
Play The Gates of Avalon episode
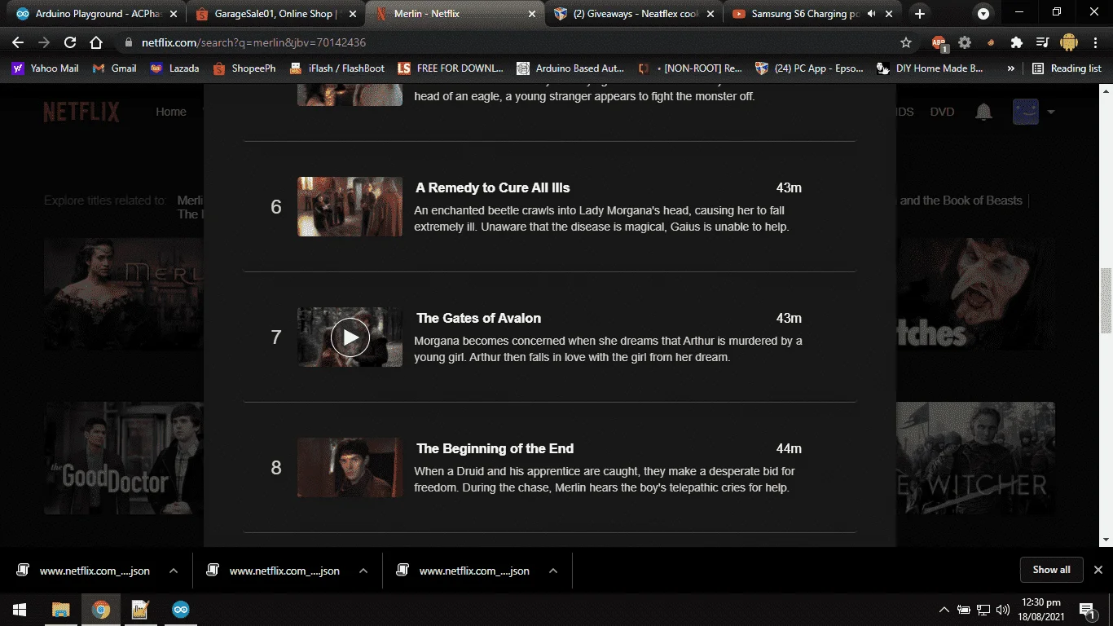[350, 337]
